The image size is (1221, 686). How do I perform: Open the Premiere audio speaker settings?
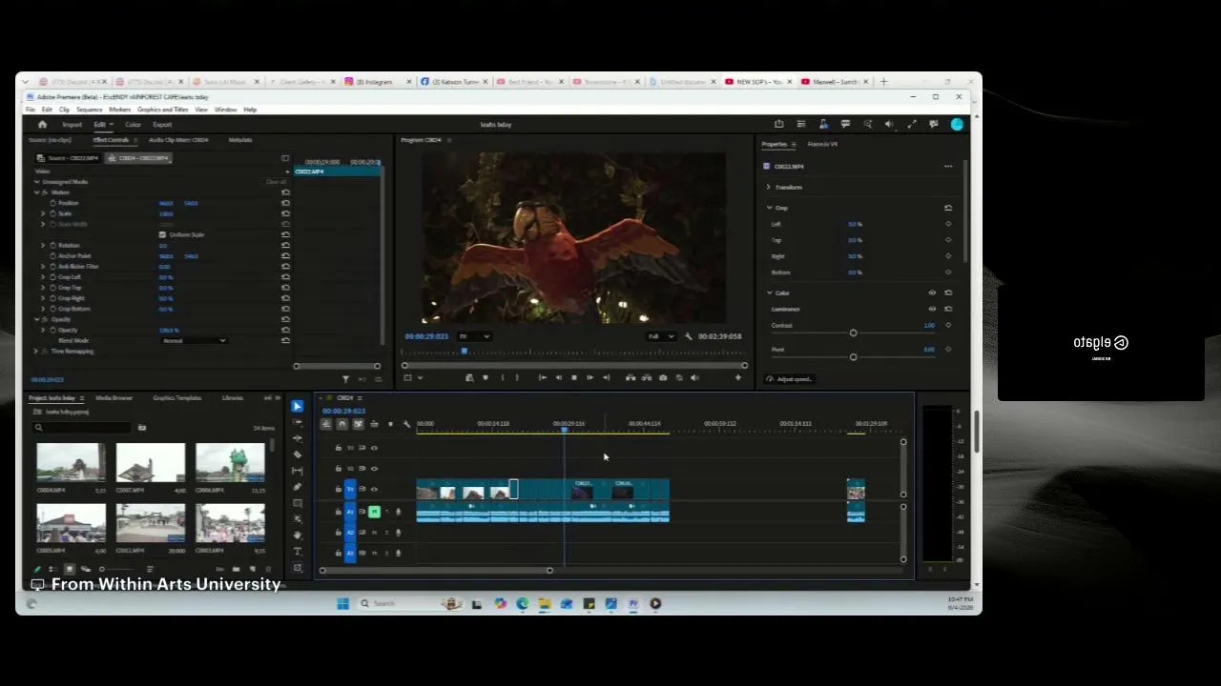tap(889, 124)
